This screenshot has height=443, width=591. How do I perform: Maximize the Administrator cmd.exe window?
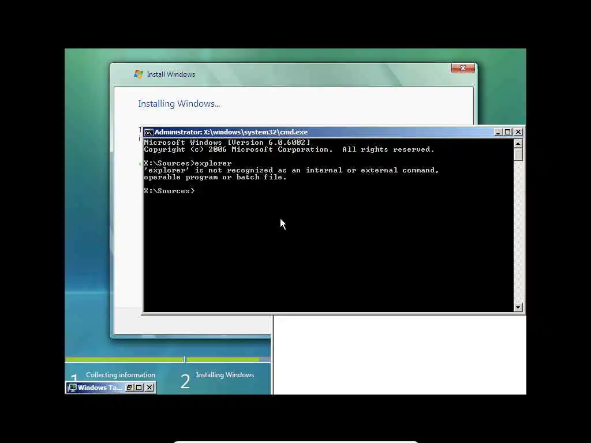(x=508, y=132)
